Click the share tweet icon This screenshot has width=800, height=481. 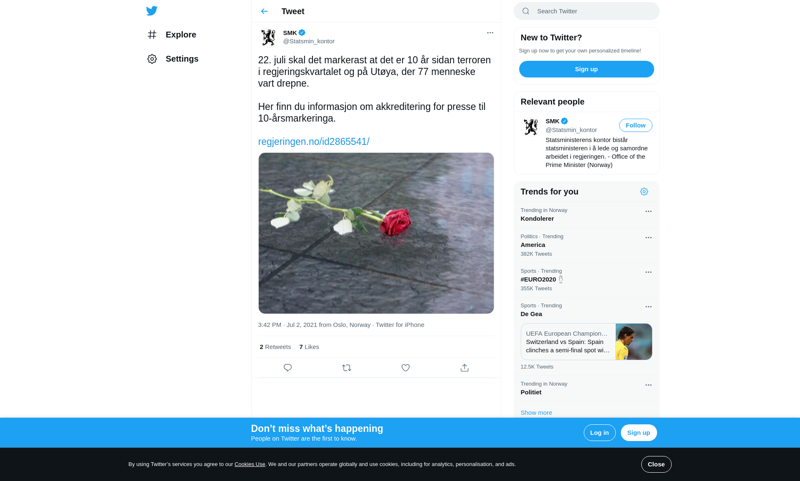tap(465, 368)
